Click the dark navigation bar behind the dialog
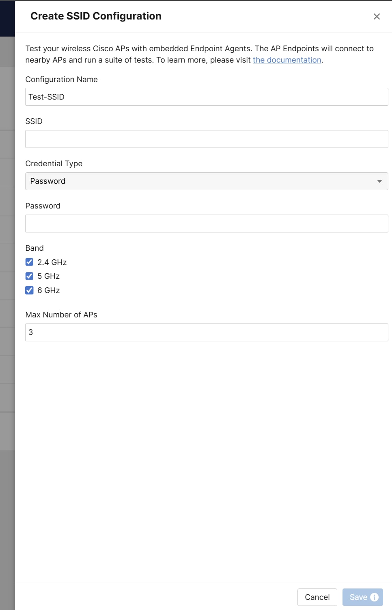Screen dimensions: 392x610 (x=7, y=16)
